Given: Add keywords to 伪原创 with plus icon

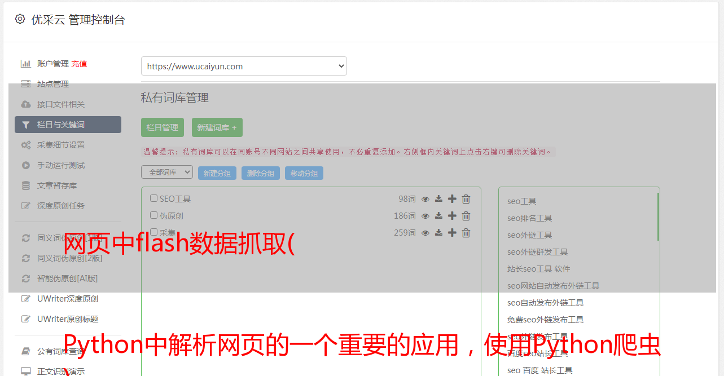Looking at the screenshot, I should [x=452, y=216].
